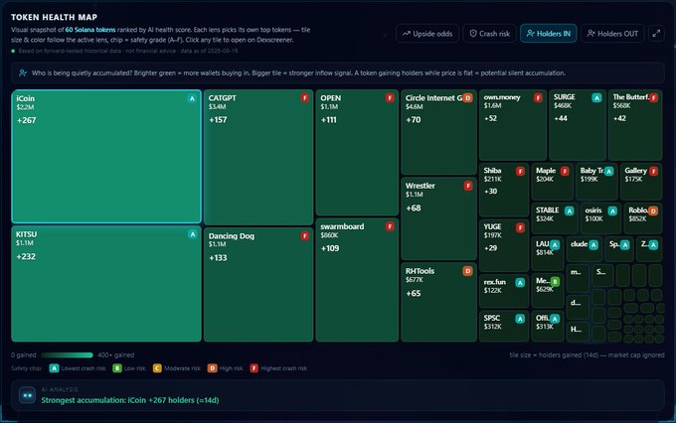Open the Baby Tr tile
676x423 pixels.
tap(596, 181)
